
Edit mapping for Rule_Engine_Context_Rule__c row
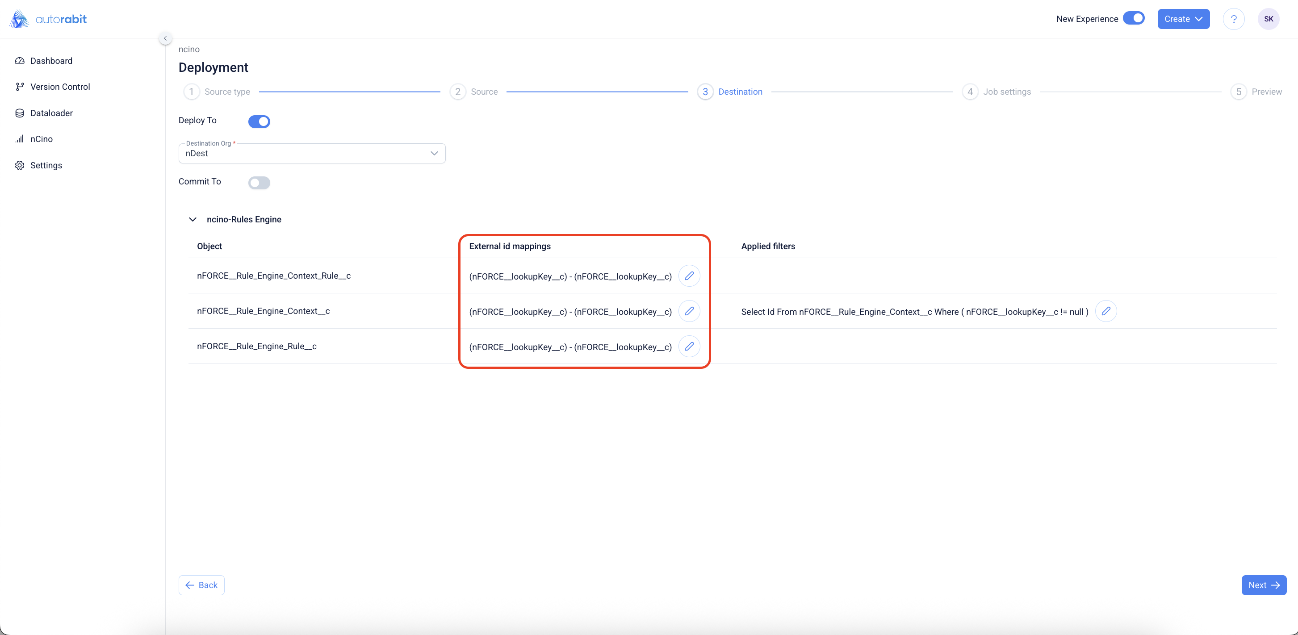click(x=689, y=276)
